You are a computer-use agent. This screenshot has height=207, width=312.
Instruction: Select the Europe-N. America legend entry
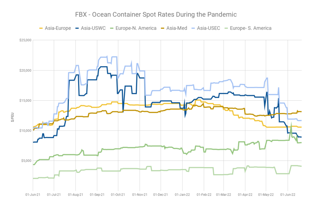pos(133,28)
